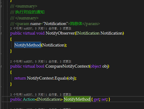Click the CompareNotifyContext method name
Screen dimensions: 144x109
point(67,66)
